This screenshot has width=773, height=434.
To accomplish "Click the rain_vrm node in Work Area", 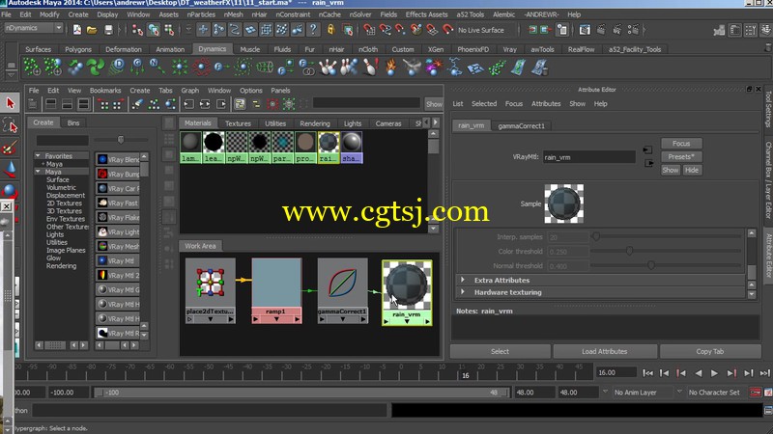I will pos(407,292).
